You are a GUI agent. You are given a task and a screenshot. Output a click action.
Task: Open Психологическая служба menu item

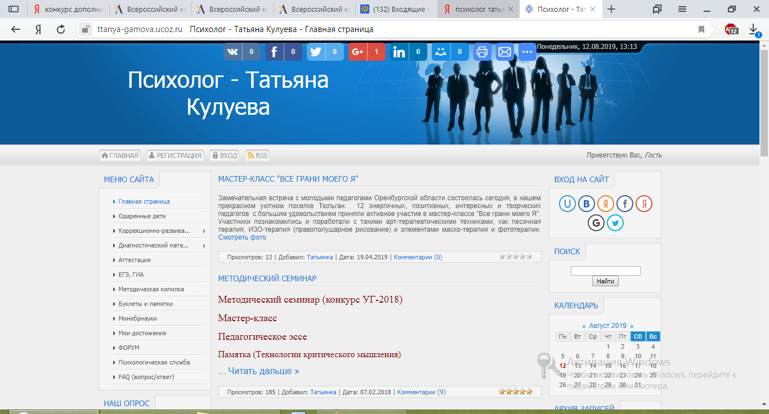[154, 362]
